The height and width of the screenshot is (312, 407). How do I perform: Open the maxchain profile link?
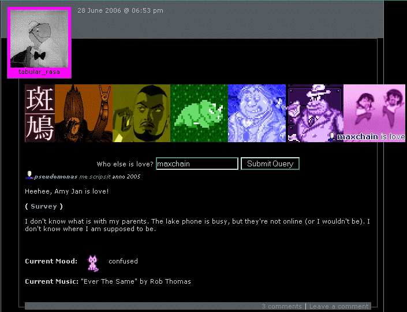357,137
